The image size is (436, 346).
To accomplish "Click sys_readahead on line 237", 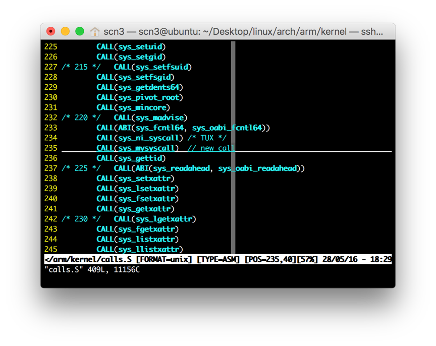I will (x=181, y=168).
